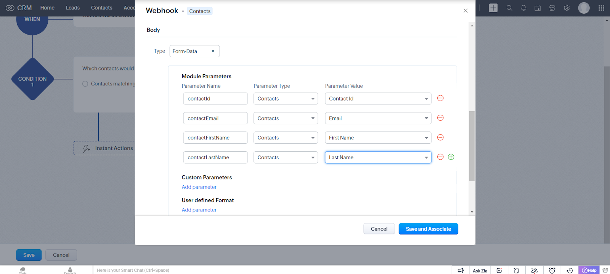Open the Contacts icon in bottom bar
Viewport: 610px width, 274px height.
(x=70, y=270)
